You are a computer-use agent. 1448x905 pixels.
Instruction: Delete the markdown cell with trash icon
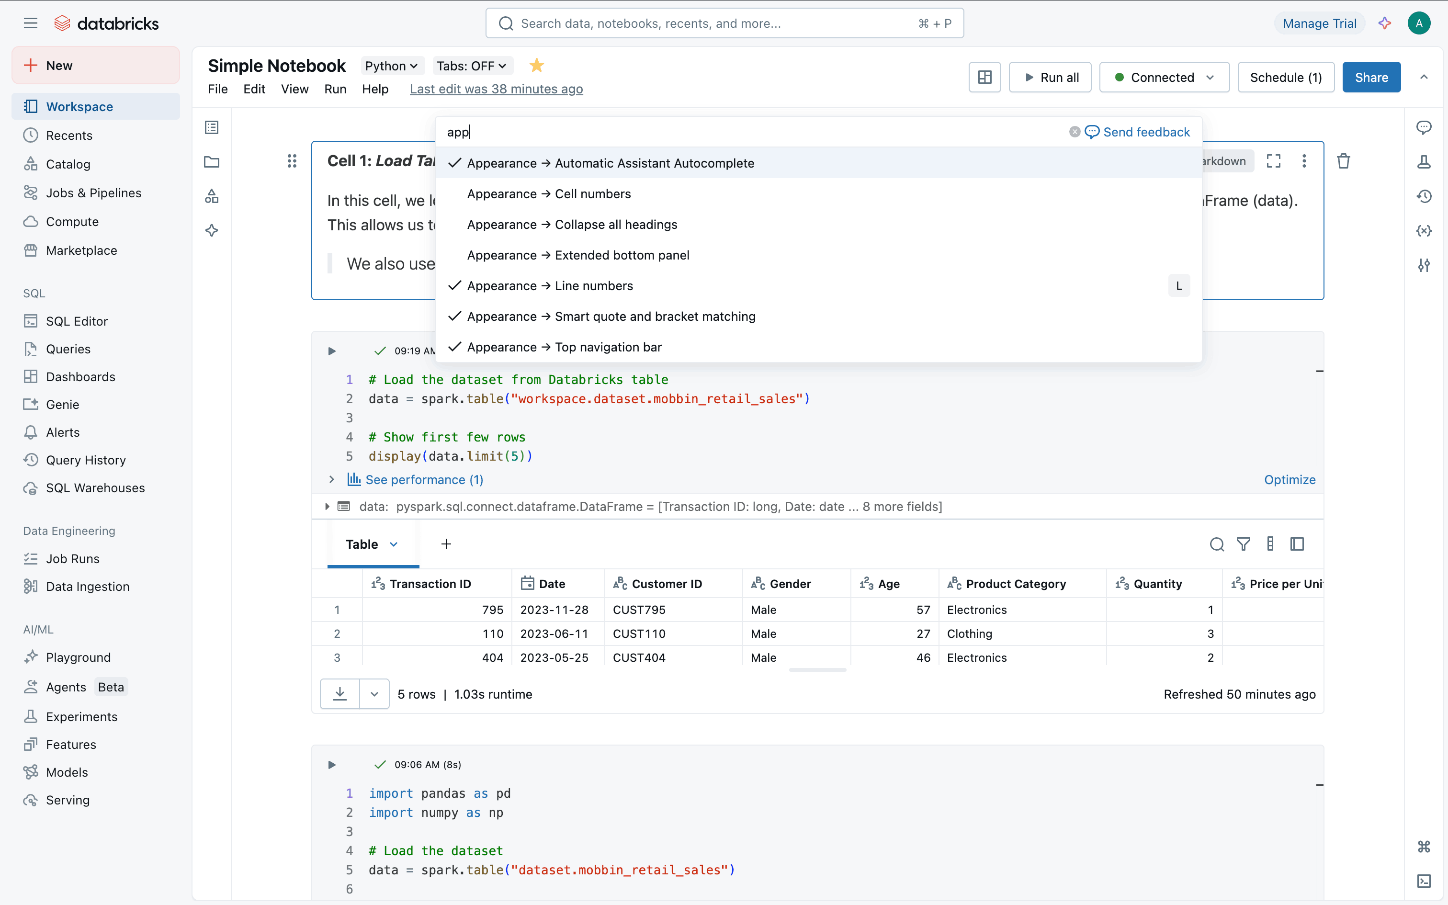1343,161
